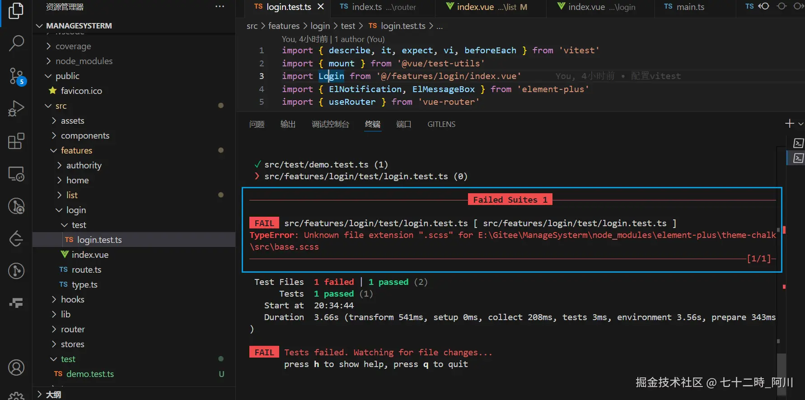This screenshot has width=805, height=400.
Task: Collapse the MANAGESYSTERM project root
Action: tap(79, 26)
